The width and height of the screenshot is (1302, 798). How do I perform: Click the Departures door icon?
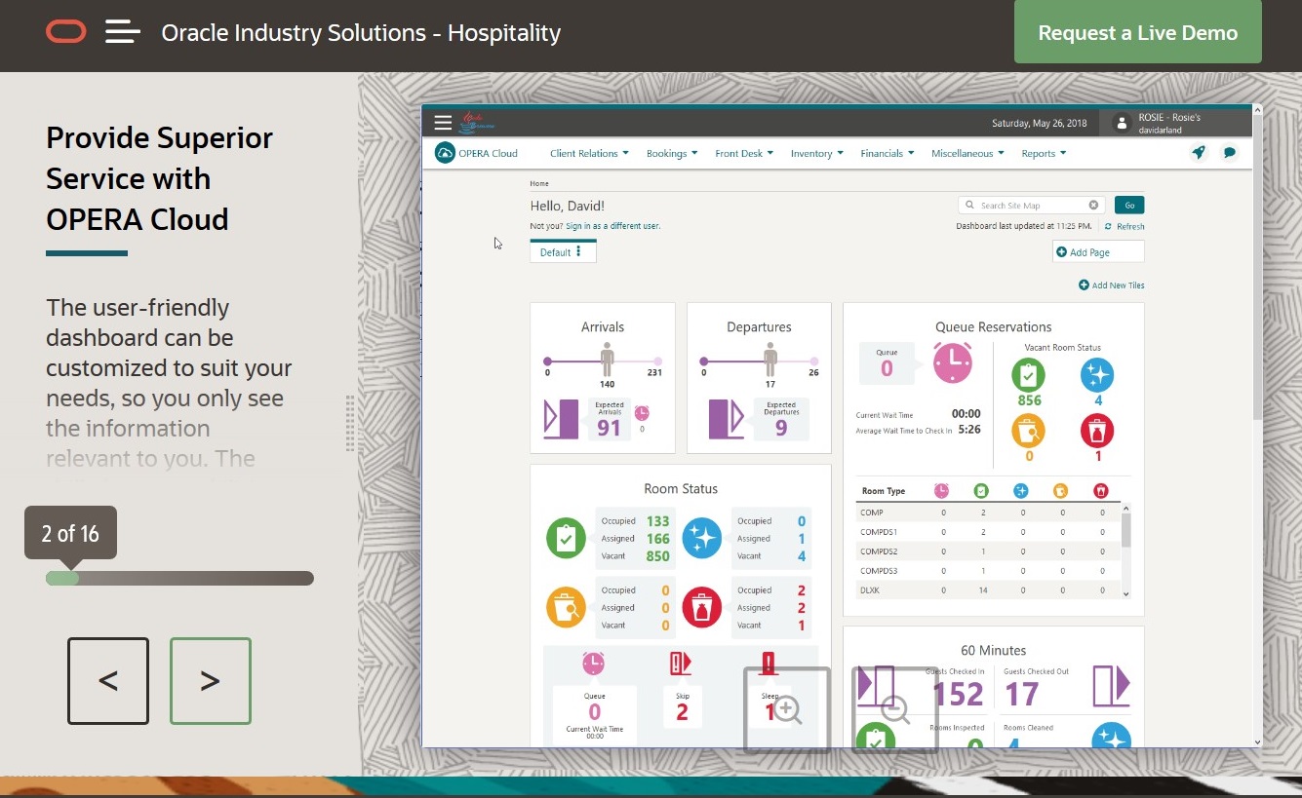pyautogui.click(x=726, y=419)
